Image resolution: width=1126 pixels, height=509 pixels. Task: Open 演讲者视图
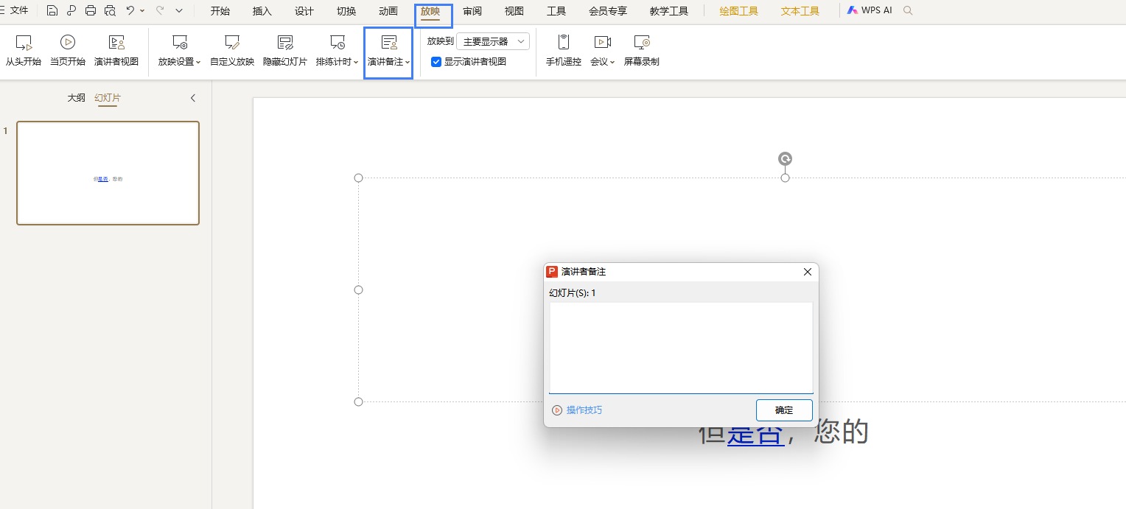(116, 51)
